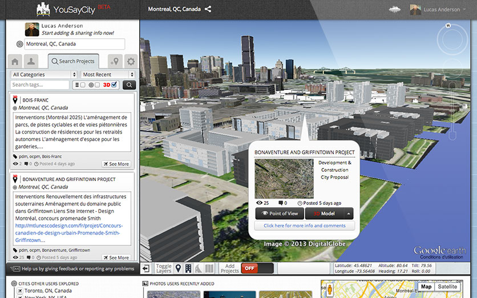Switch mini map to Satellite view
The image size is (477, 298).
point(447,287)
